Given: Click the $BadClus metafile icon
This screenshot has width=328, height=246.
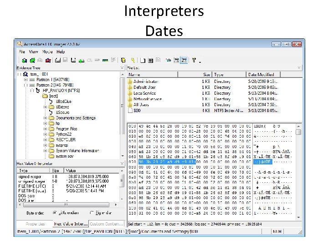Looking at the screenshot, I should [51, 102].
